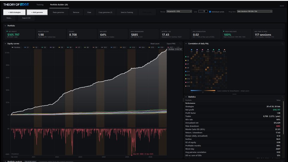The width and height of the screenshot is (288, 162).
Task: Click the Export CSV button
Action: click(x=26, y=18)
